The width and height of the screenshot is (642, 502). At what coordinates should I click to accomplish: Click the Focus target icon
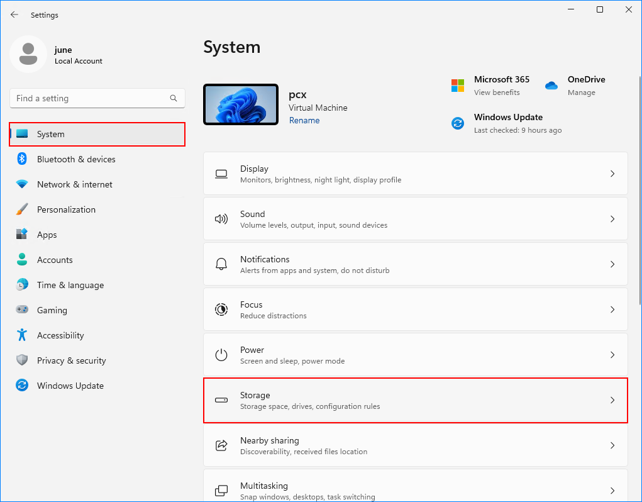click(221, 310)
